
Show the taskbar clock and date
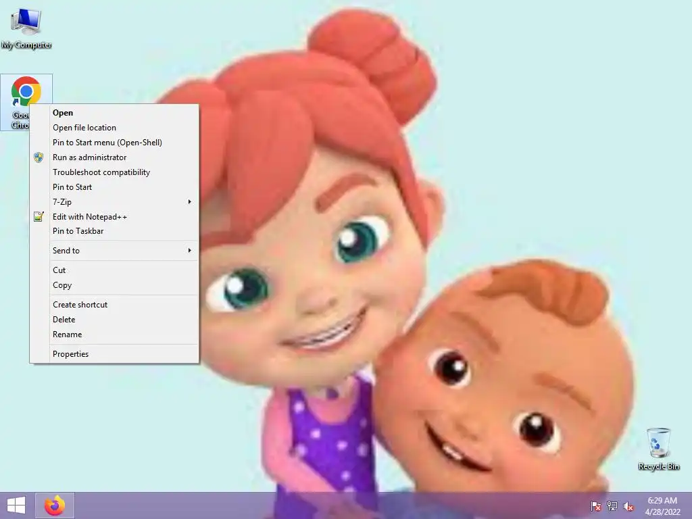pyautogui.click(x=662, y=506)
